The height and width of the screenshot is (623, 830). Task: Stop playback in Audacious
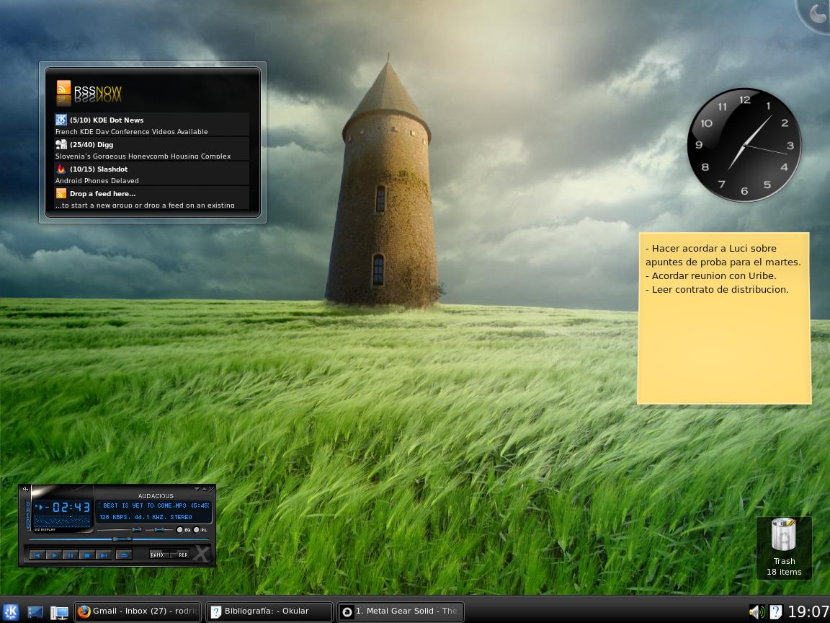pos(86,555)
